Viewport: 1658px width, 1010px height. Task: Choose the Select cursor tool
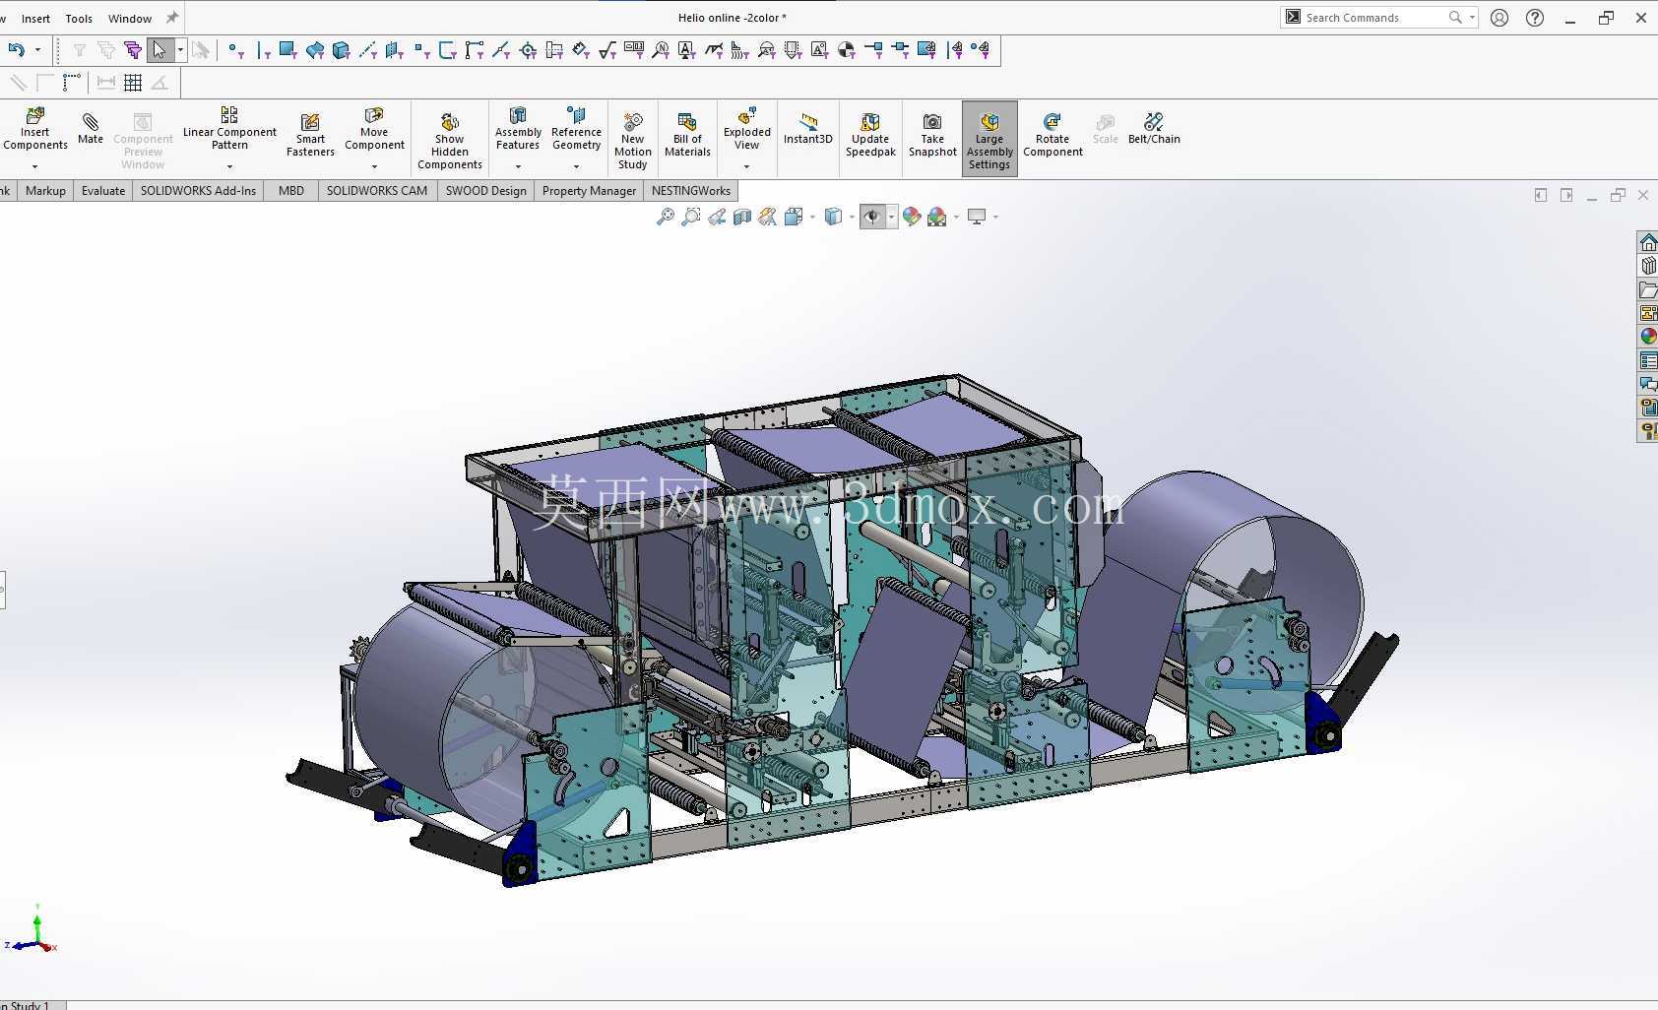tap(159, 49)
